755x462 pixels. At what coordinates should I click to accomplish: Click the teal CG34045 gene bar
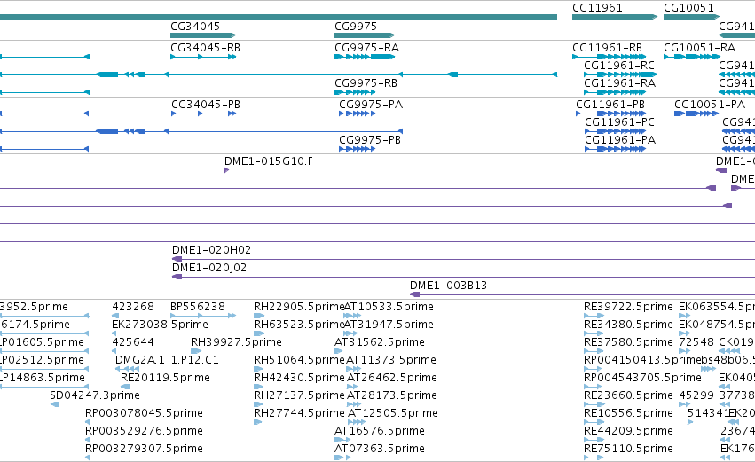pyautogui.click(x=202, y=35)
